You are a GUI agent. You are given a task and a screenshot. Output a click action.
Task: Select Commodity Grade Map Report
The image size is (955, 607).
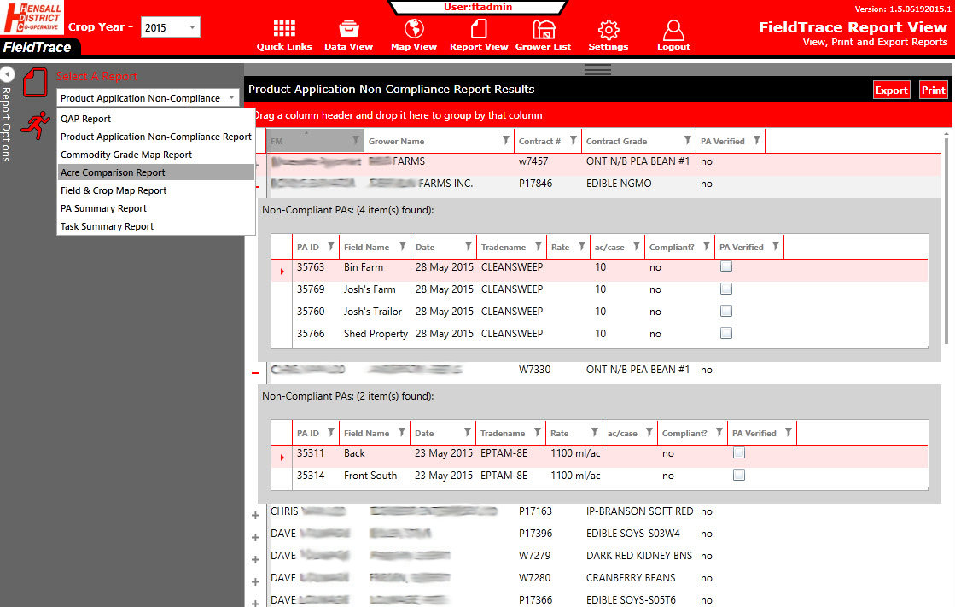156,155
